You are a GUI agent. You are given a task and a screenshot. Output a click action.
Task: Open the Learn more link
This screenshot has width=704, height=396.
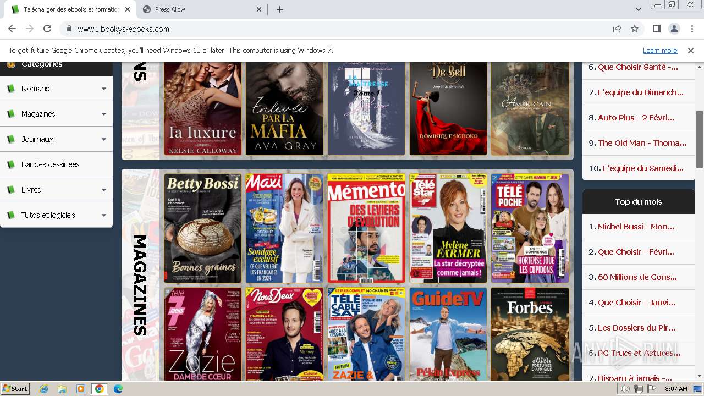pos(660,50)
